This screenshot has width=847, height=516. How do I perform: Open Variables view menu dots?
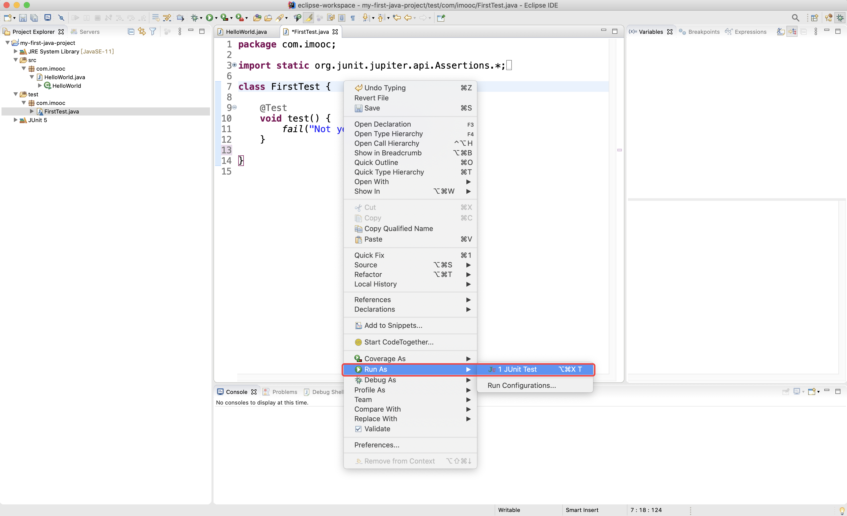(x=816, y=32)
